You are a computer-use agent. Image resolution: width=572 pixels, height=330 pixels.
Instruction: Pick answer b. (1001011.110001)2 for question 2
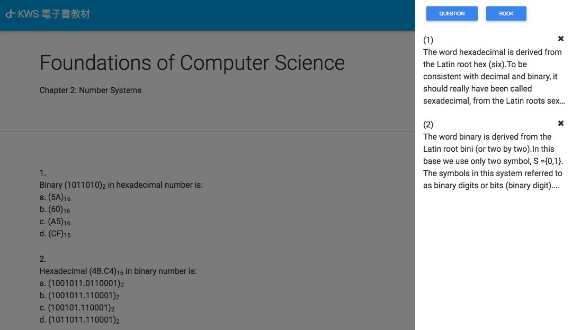(x=79, y=296)
